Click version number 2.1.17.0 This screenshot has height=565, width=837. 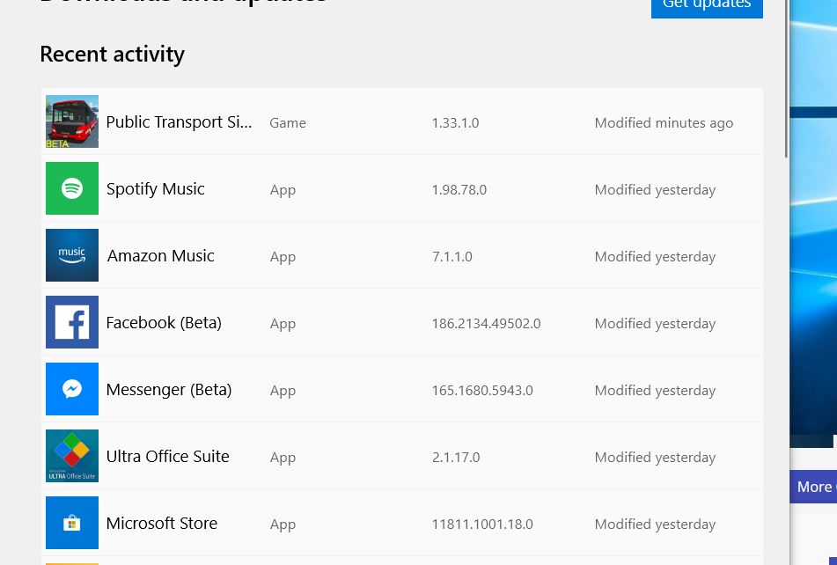point(456,458)
